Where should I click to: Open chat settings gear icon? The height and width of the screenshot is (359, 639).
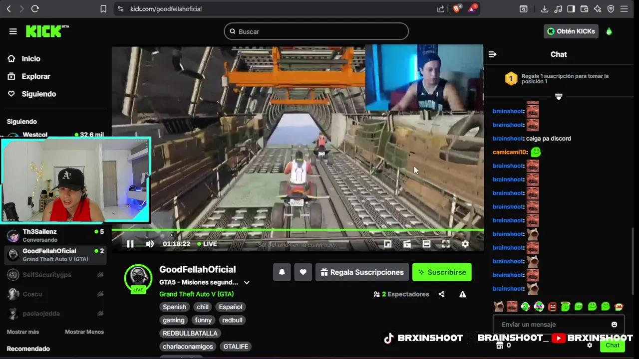590,345
